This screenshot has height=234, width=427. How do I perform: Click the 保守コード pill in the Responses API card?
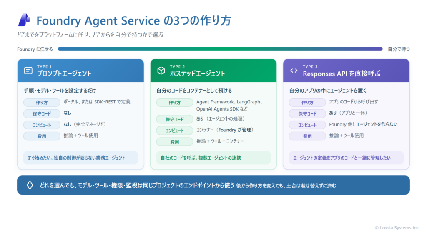coord(307,113)
